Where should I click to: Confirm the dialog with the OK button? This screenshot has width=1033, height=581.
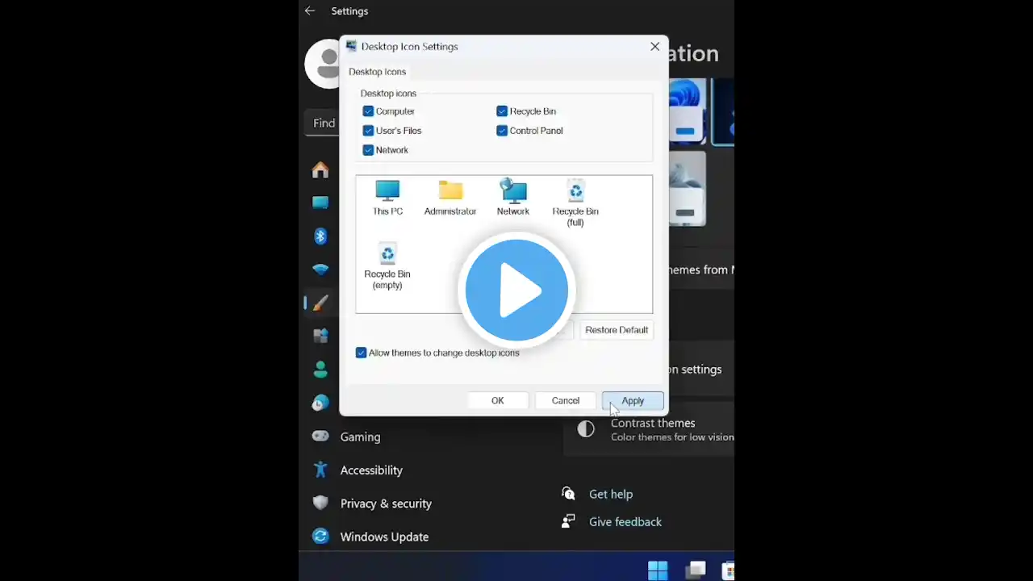pyautogui.click(x=498, y=400)
